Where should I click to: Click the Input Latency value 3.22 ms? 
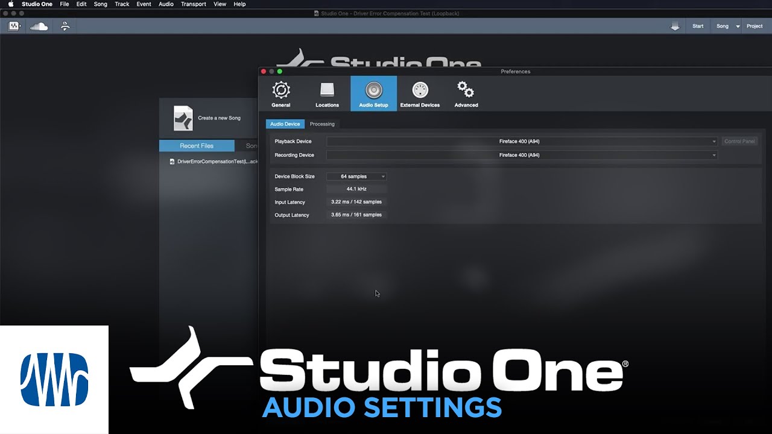pyautogui.click(x=356, y=202)
